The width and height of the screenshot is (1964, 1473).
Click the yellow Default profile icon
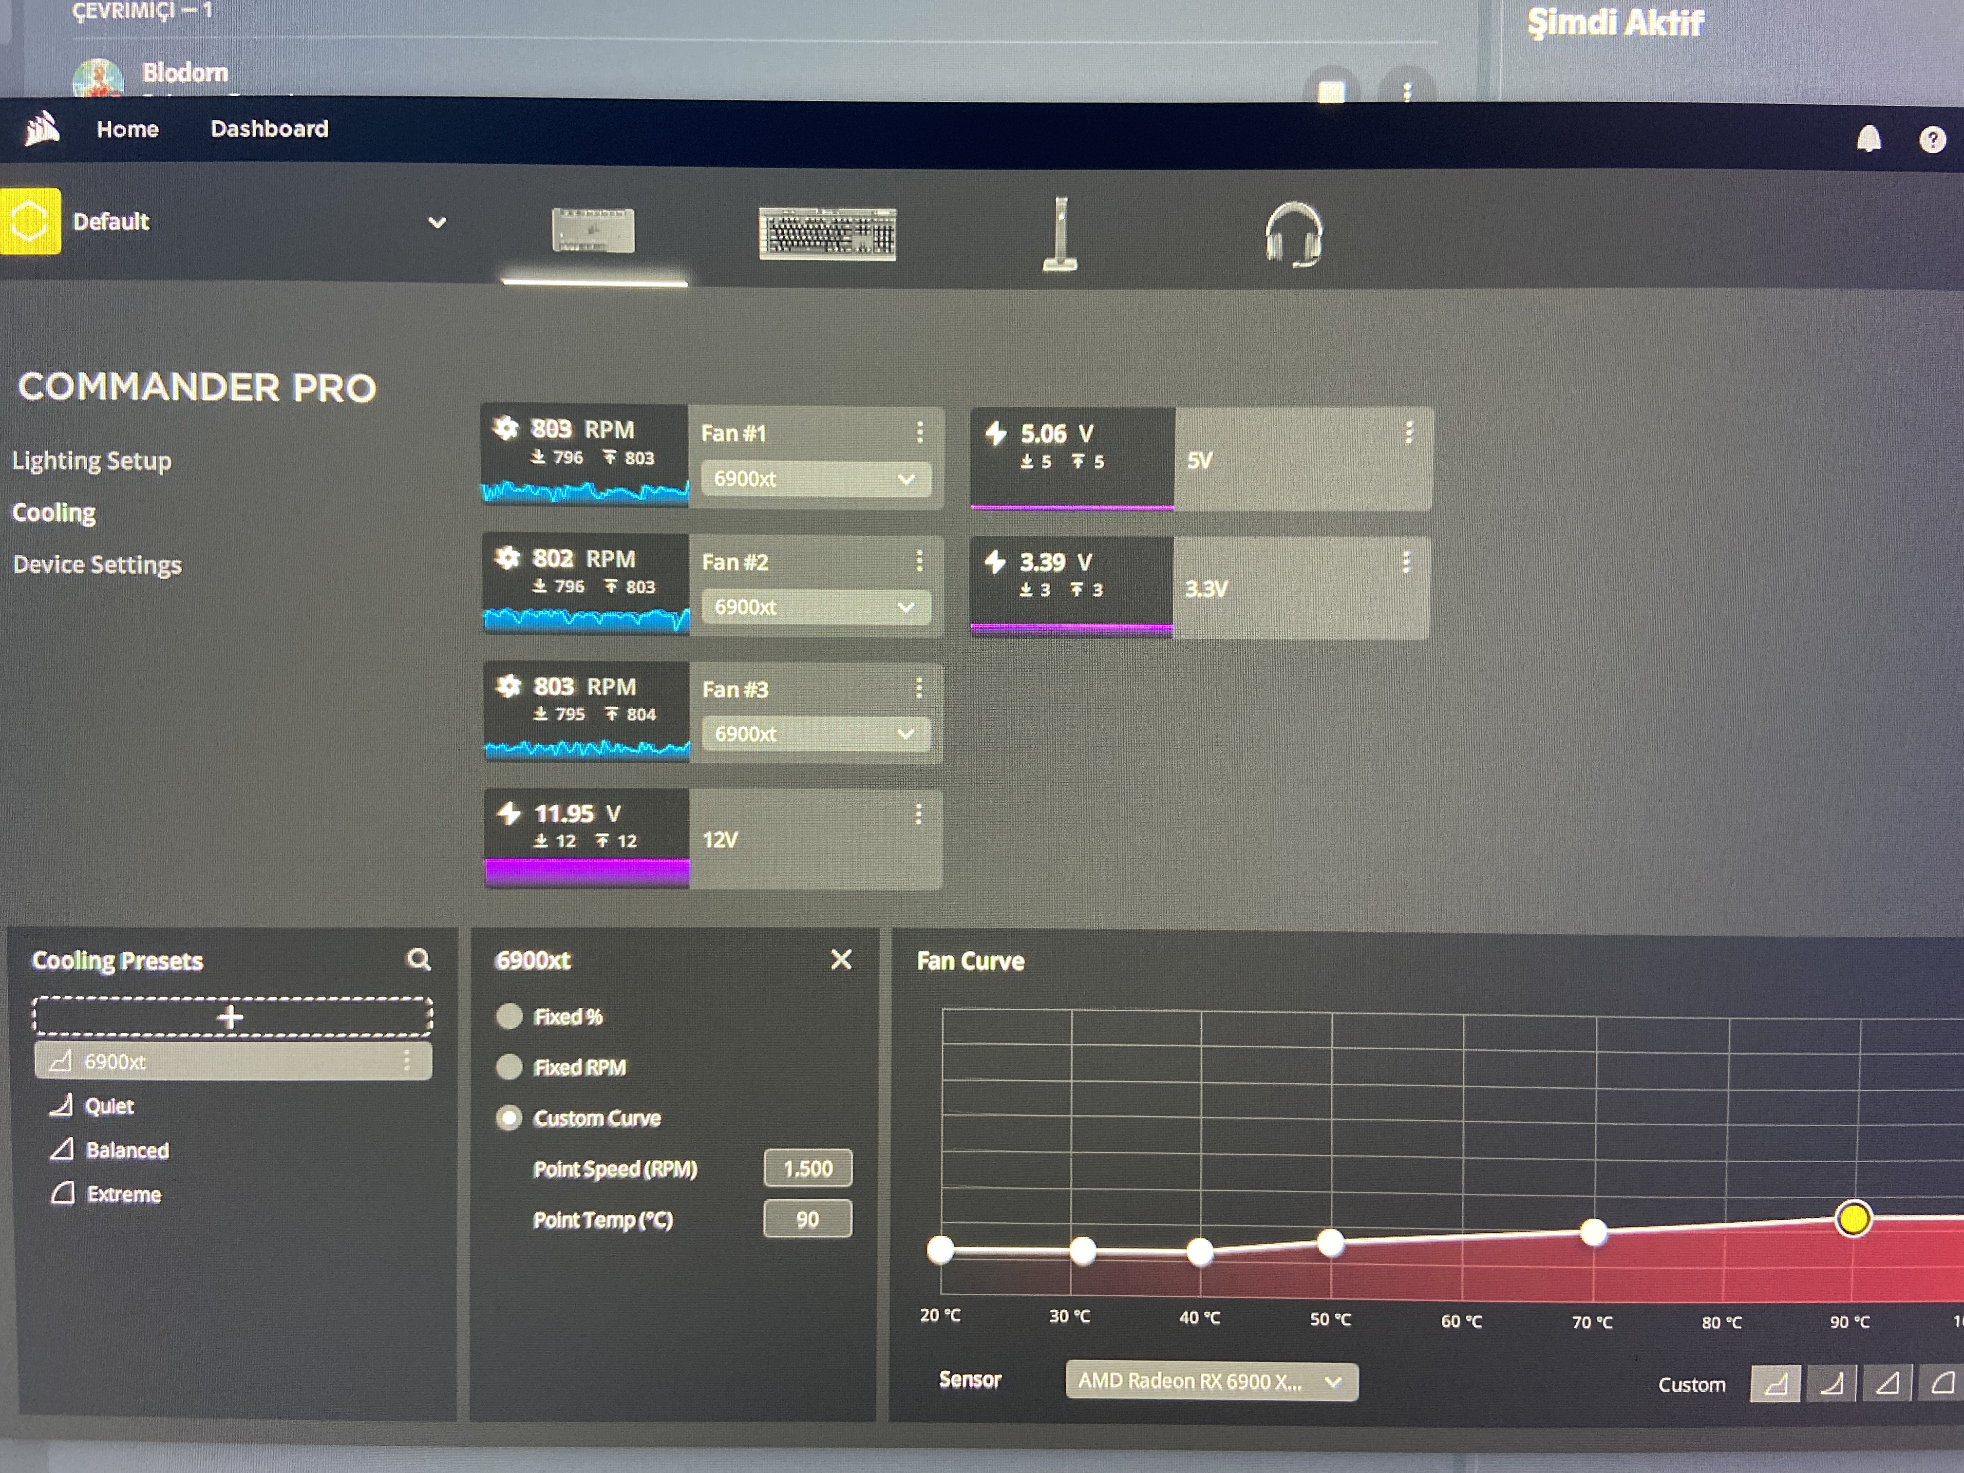click(29, 221)
